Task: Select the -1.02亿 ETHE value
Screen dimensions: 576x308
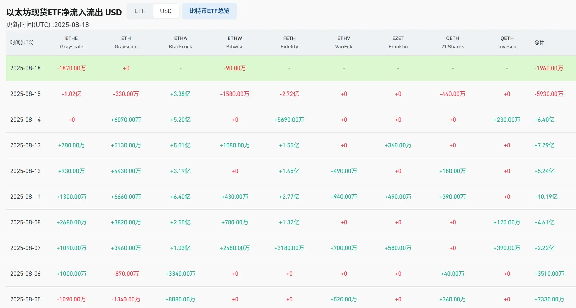Action: click(72, 94)
